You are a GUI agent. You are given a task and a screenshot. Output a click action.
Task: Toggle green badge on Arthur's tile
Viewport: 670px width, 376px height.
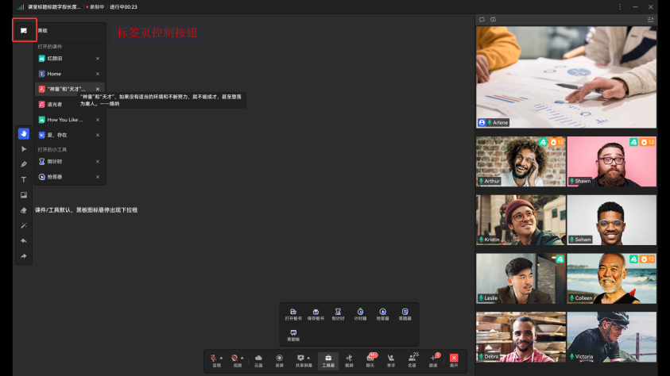(543, 142)
